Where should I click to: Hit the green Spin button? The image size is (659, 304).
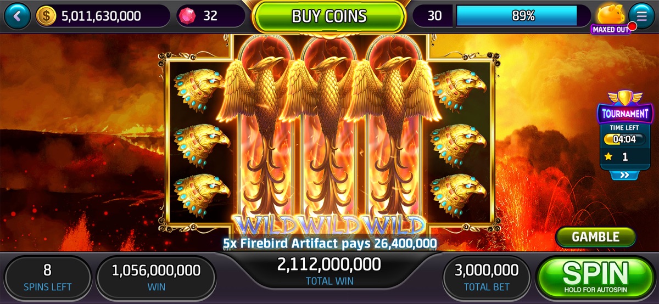[x=595, y=277]
